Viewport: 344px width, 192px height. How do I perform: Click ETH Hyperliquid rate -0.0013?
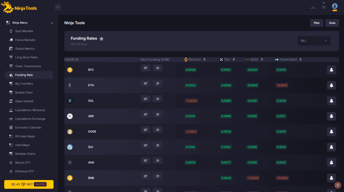(282, 85)
